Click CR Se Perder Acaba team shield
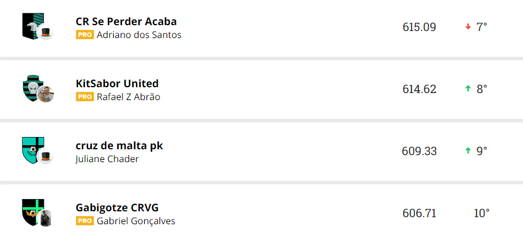 (x=30, y=25)
